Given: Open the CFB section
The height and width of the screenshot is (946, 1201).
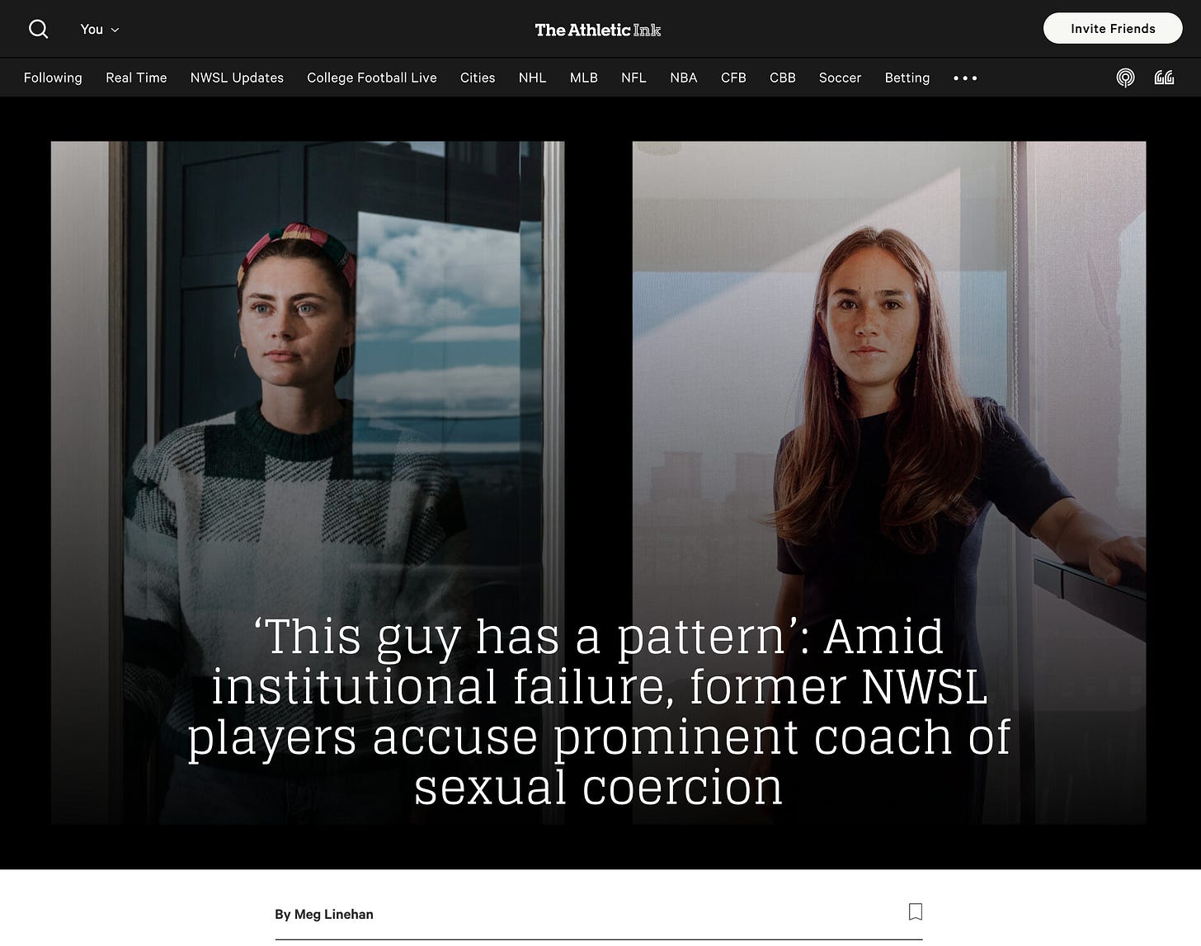Looking at the screenshot, I should (733, 78).
